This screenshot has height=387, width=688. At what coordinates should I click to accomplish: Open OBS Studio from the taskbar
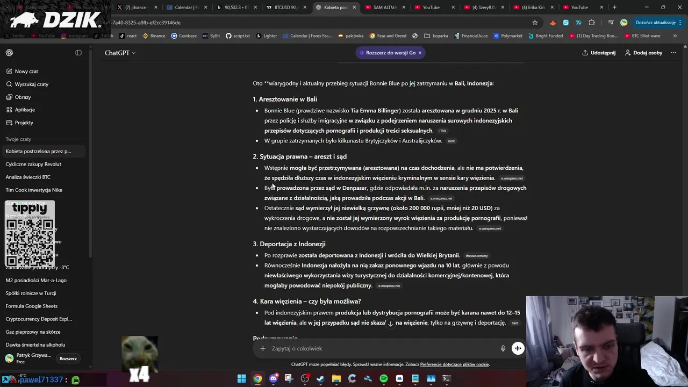tap(305, 378)
